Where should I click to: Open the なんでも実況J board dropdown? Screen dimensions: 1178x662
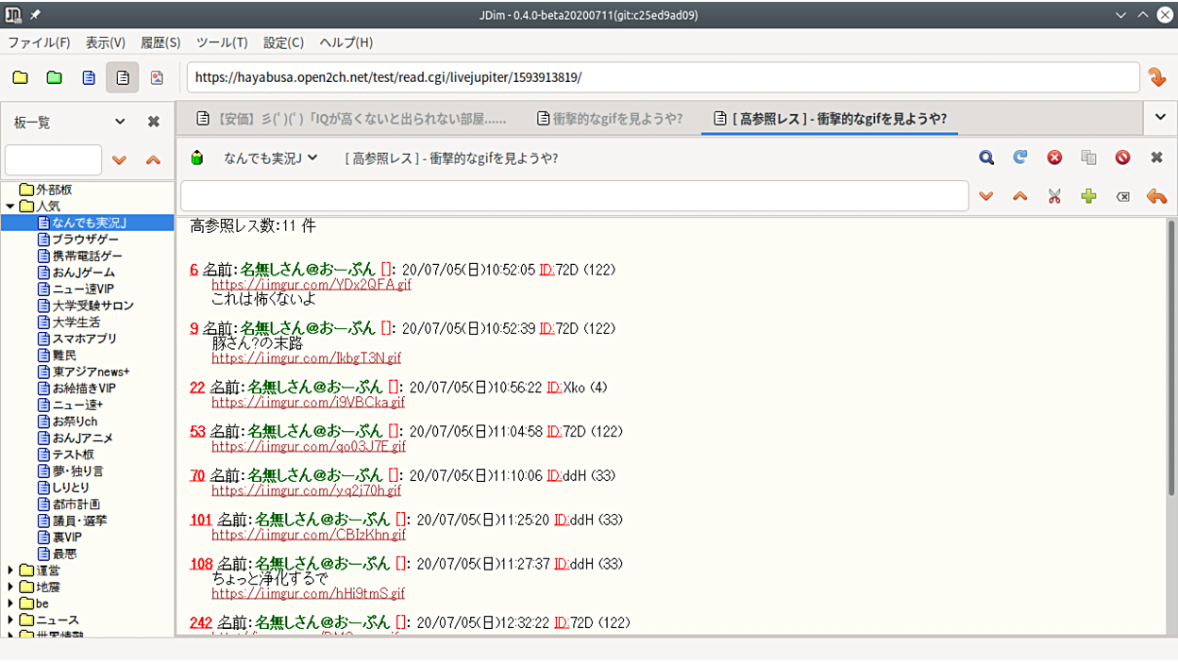(x=271, y=157)
